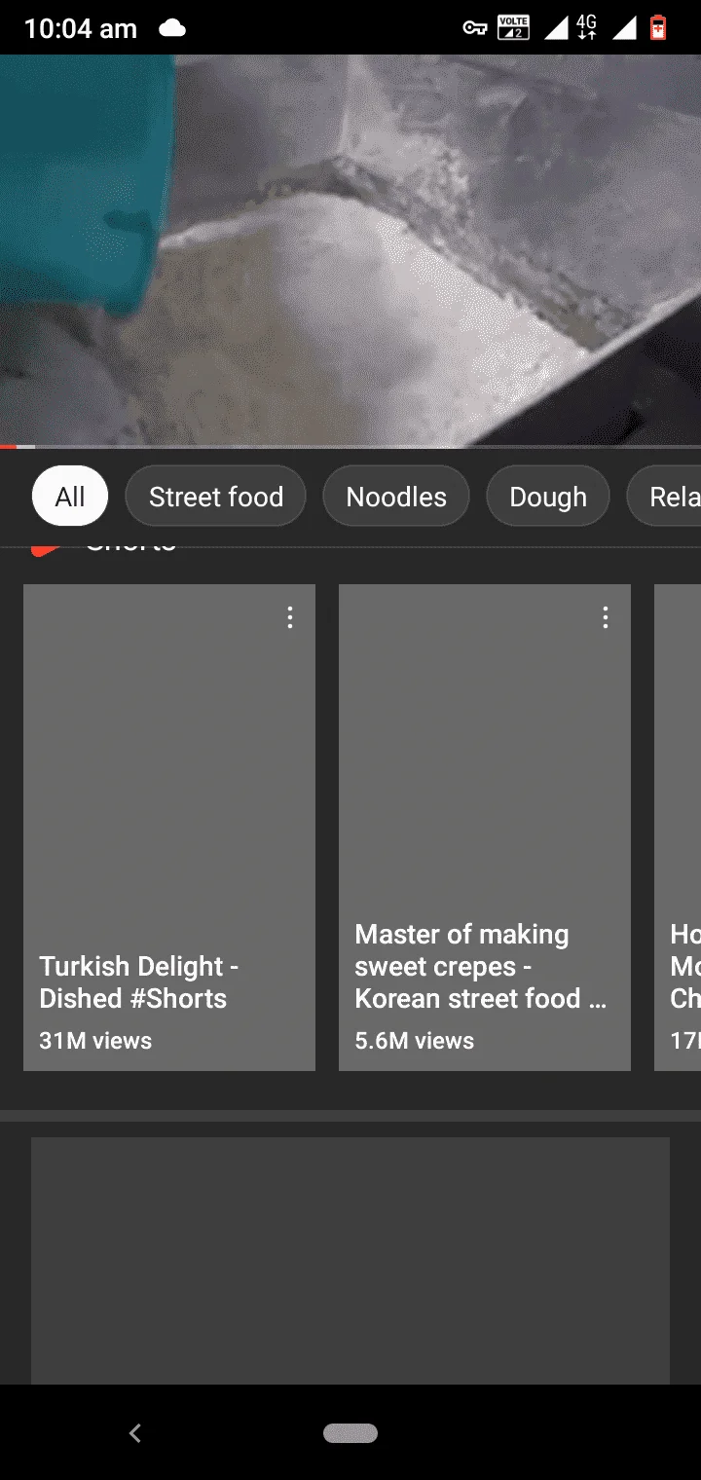Select the All filter chip
Image resolution: width=701 pixels, height=1480 pixels.
70,497
